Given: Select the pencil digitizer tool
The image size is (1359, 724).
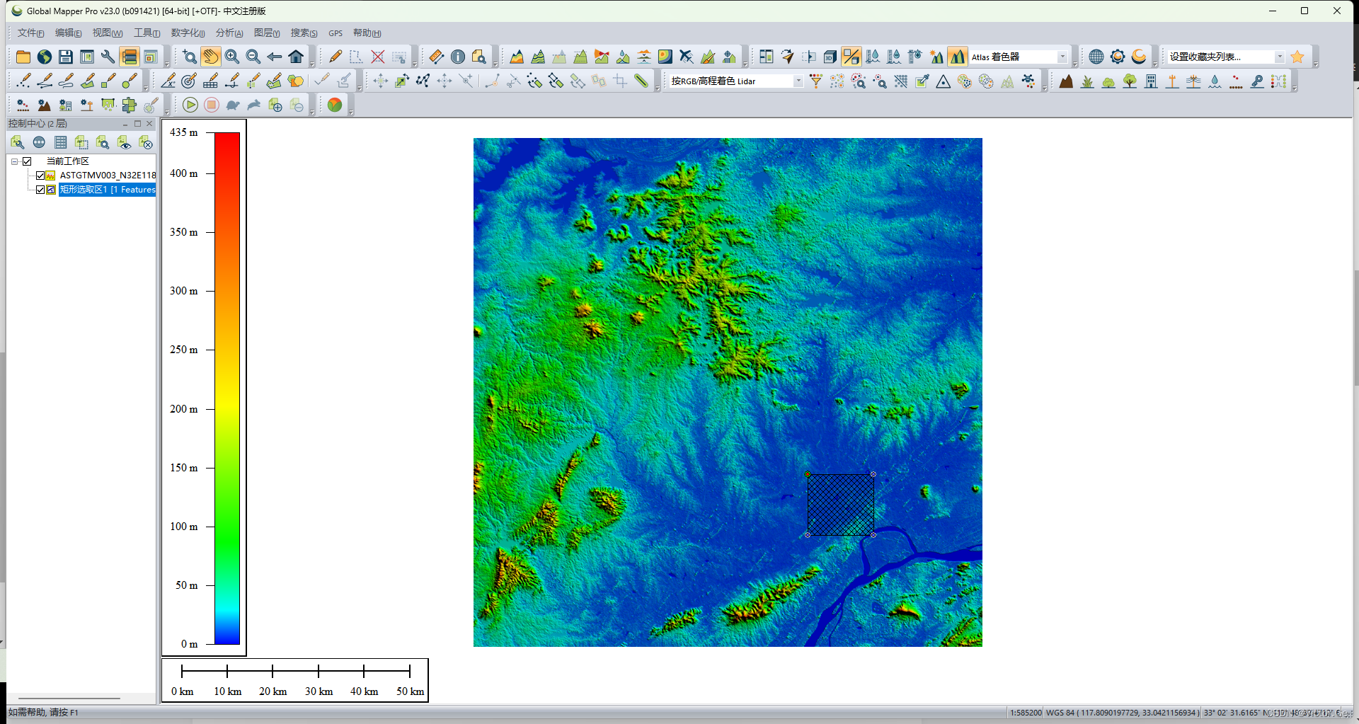Looking at the screenshot, I should tap(336, 57).
